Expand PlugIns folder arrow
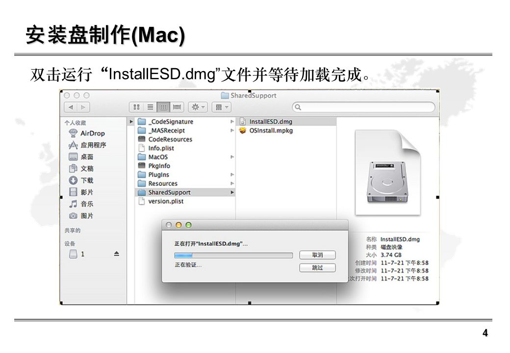510x353 pixels. point(232,175)
